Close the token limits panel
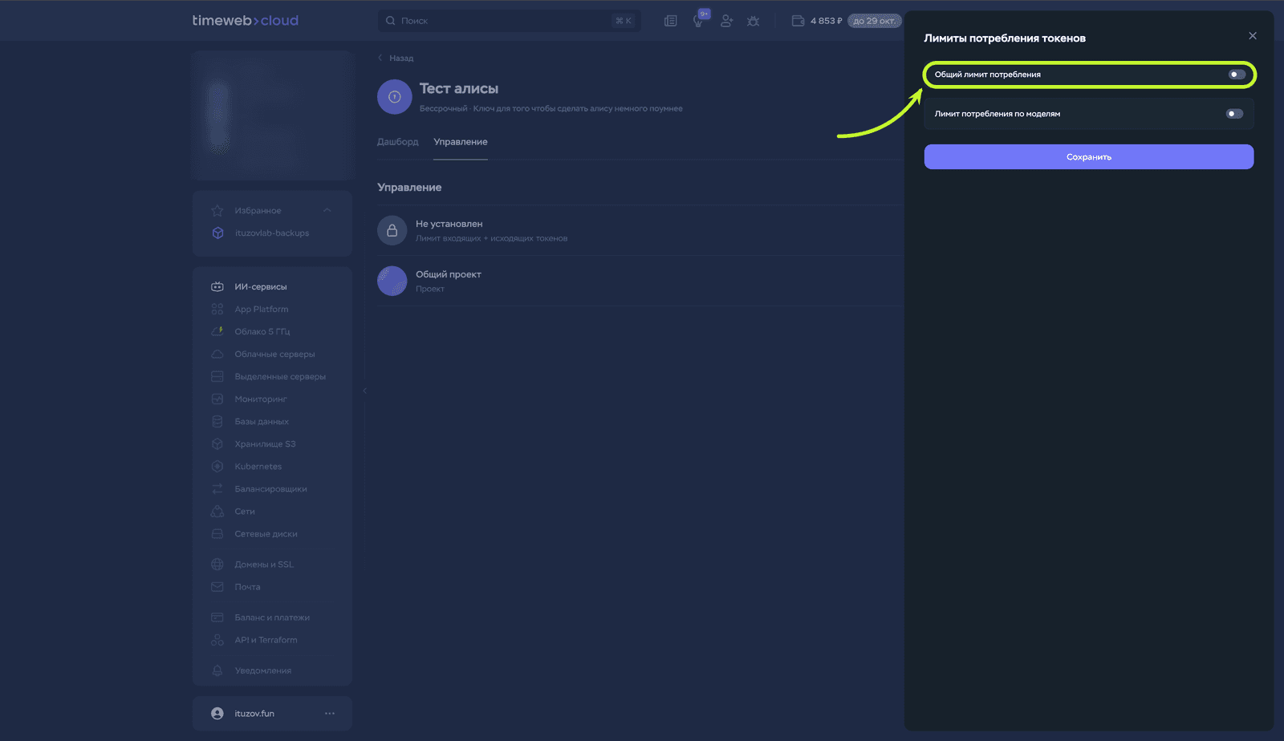 tap(1252, 36)
